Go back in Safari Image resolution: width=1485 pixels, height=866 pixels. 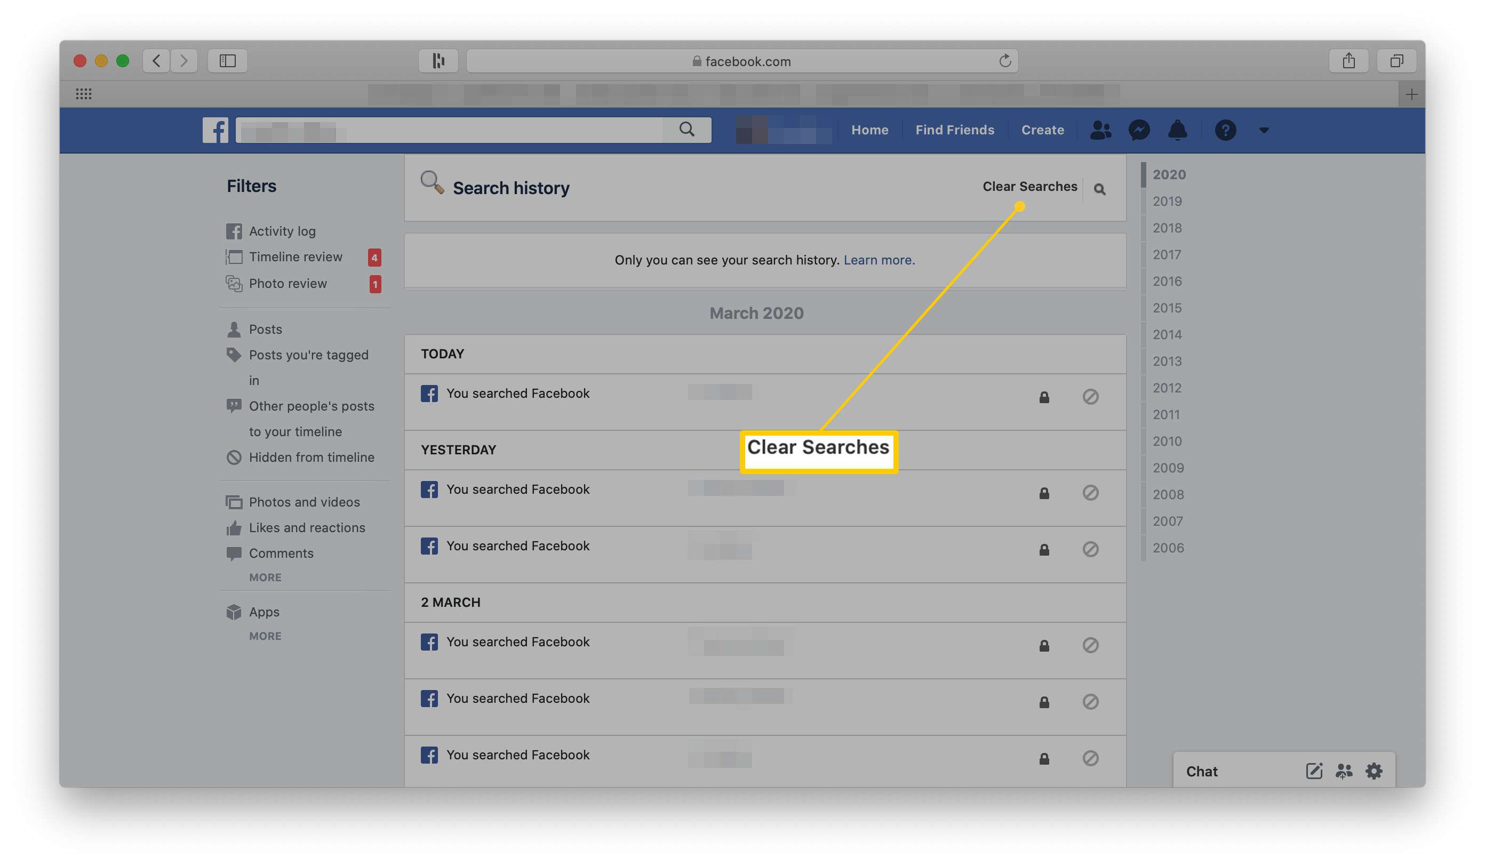click(x=156, y=61)
